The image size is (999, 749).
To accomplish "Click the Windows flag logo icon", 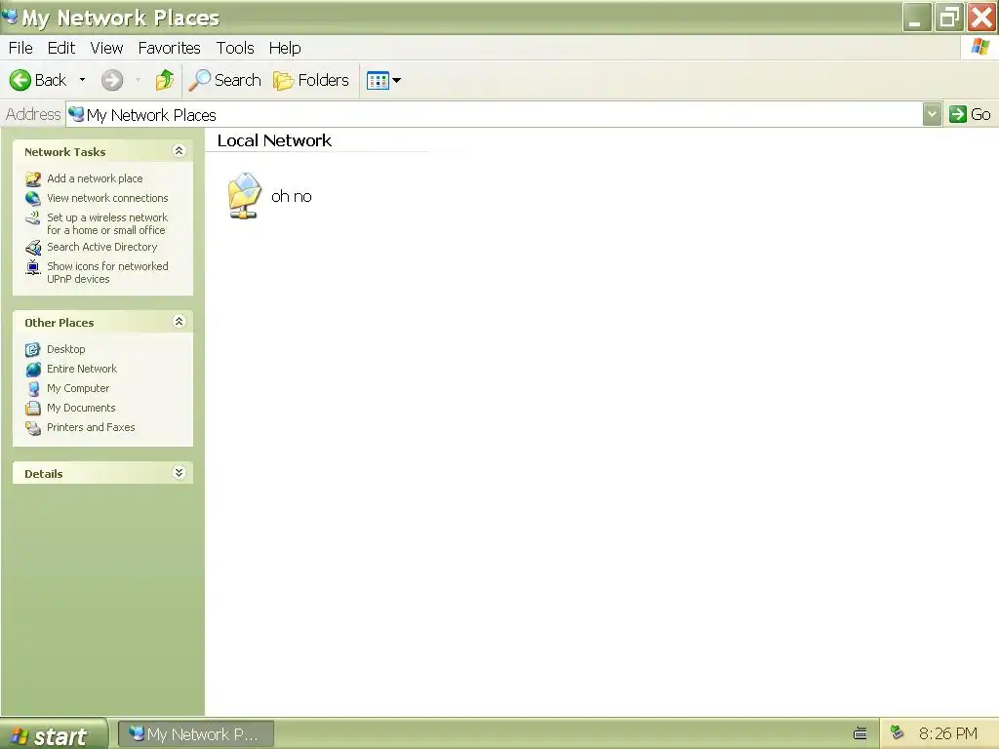I will (x=979, y=47).
